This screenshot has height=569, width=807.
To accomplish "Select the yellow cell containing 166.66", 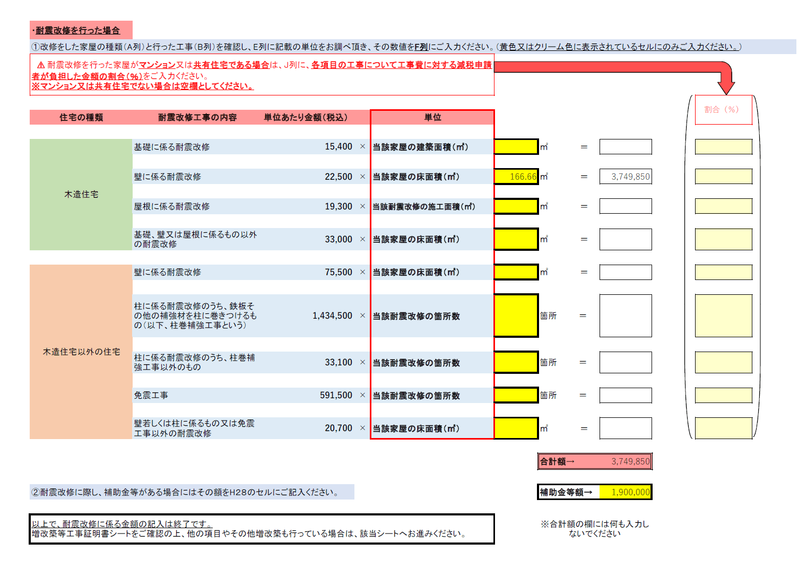I will pos(516,177).
